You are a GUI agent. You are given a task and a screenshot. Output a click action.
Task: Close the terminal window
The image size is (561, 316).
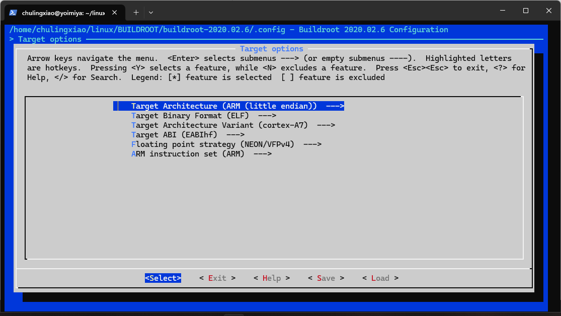click(x=549, y=11)
